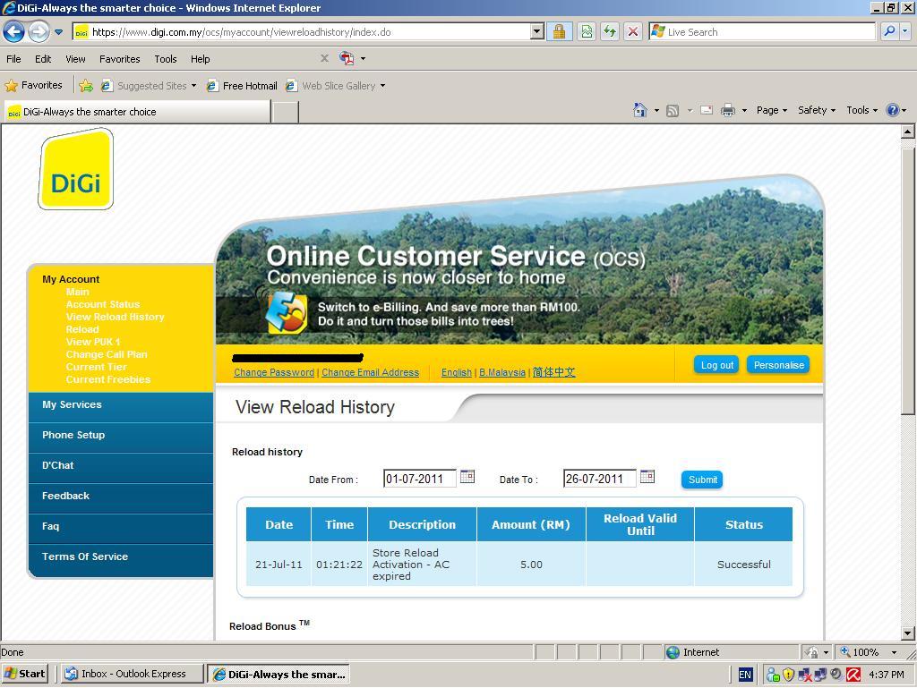Click the security lock icon in the address bar
This screenshot has width=917, height=688.
coord(559,31)
